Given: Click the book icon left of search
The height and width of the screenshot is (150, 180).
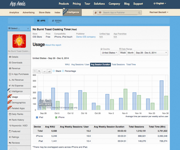Looking at the screenshot, I should coord(95,13).
